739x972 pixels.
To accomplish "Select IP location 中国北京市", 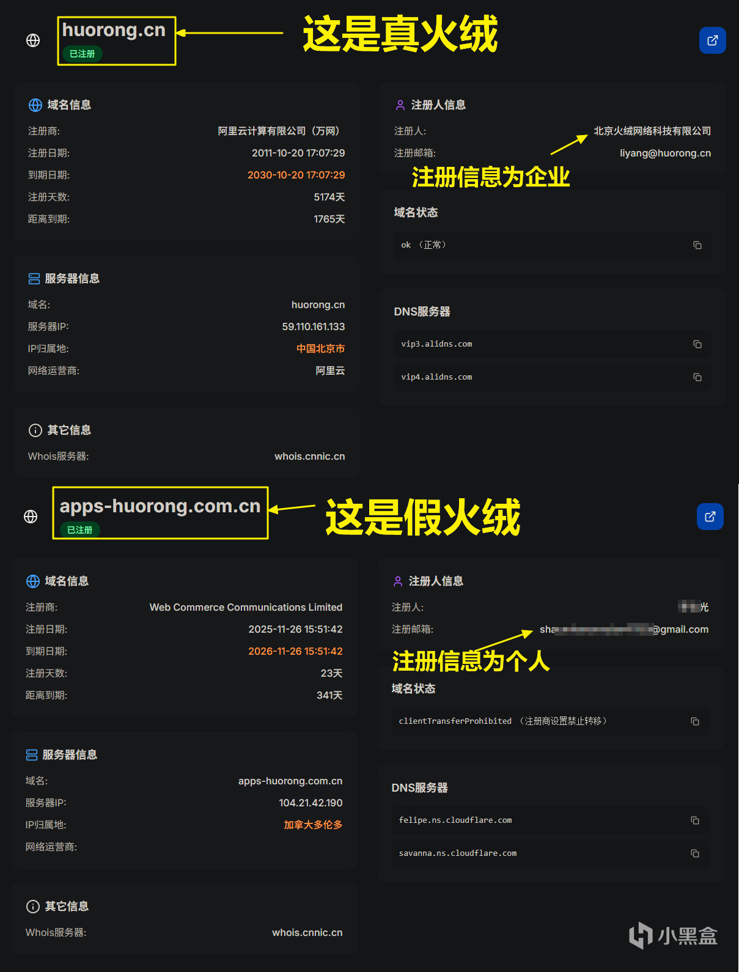I will pyautogui.click(x=320, y=348).
